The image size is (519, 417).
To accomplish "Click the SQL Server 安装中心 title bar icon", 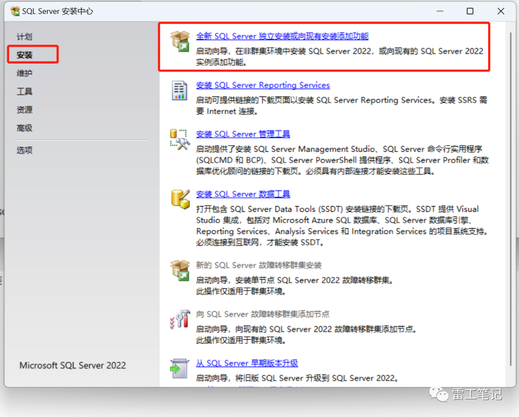I will click(15, 11).
